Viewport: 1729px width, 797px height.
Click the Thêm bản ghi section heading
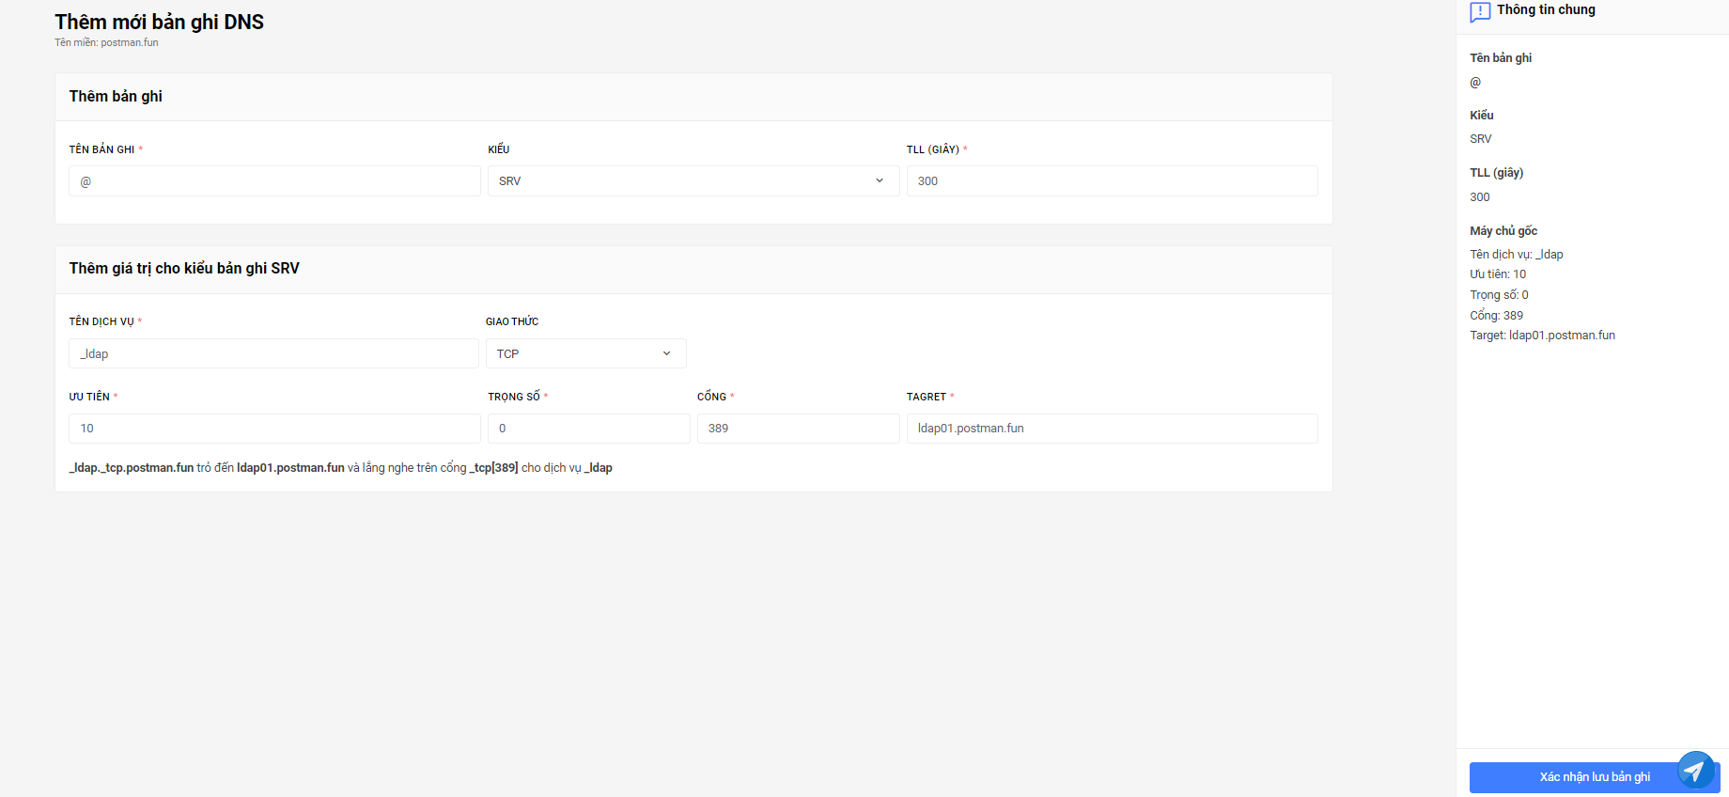pyautogui.click(x=116, y=96)
